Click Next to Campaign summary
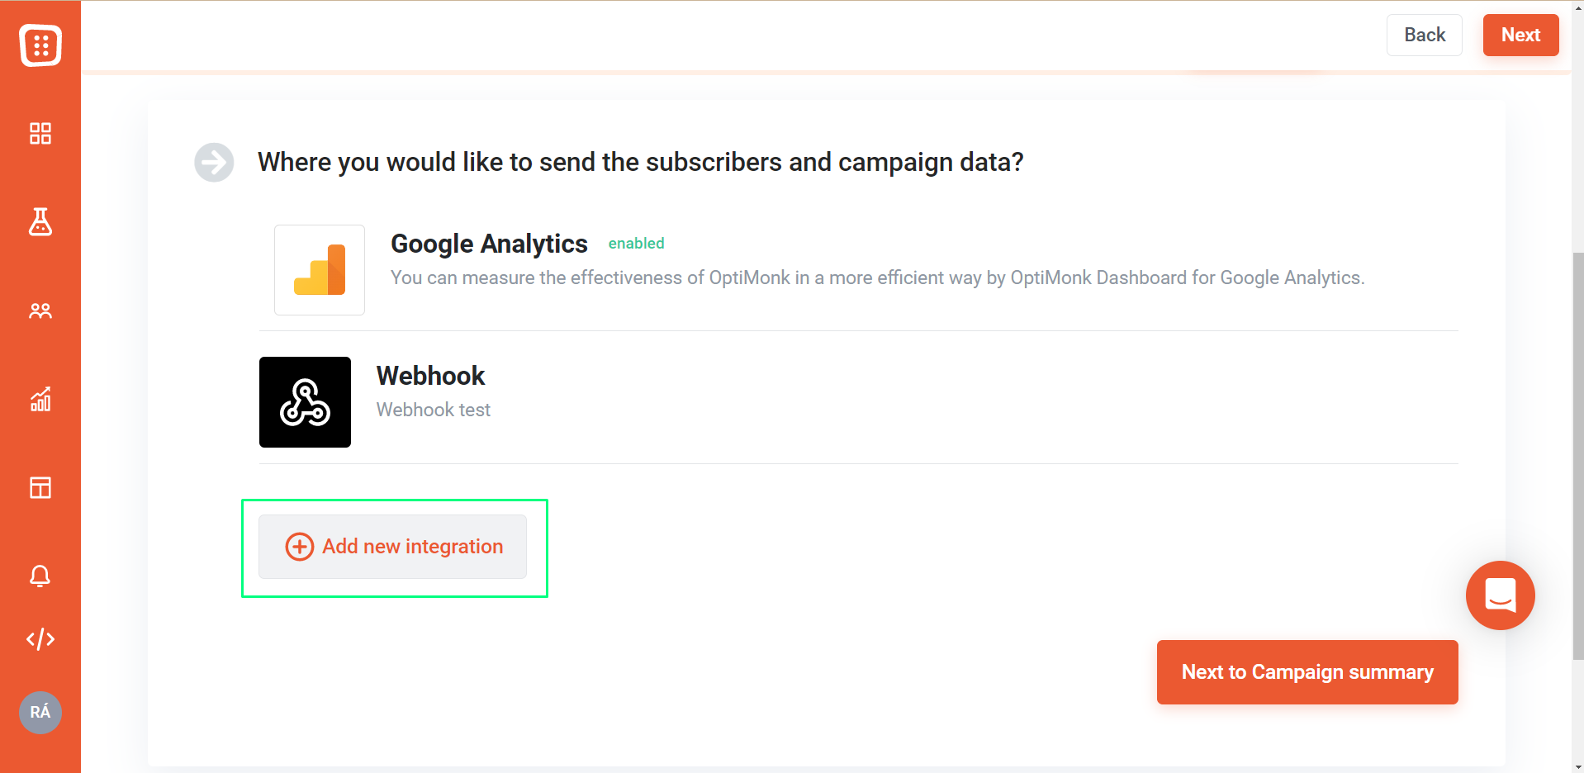The height and width of the screenshot is (773, 1584). tap(1307, 672)
